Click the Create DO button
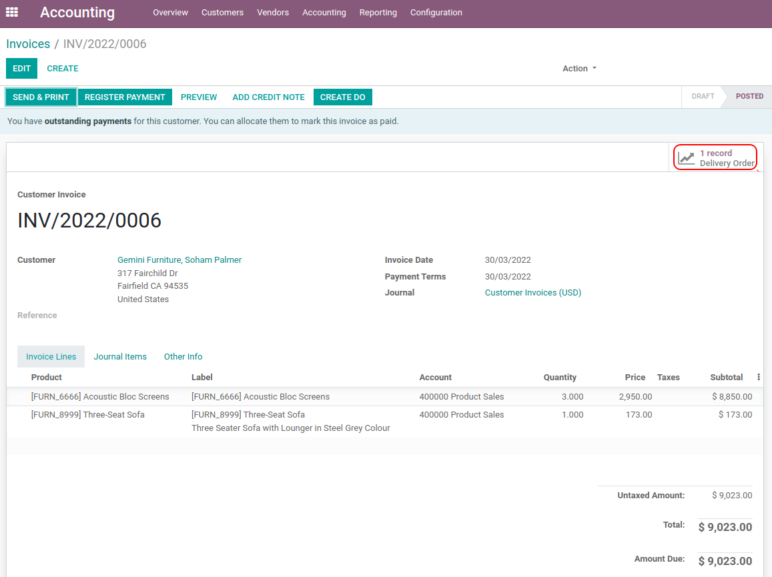The height and width of the screenshot is (577, 772). tap(342, 97)
